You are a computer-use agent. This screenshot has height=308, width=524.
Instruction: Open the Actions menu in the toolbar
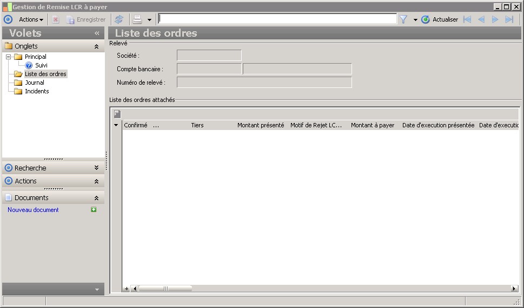pyautogui.click(x=31, y=19)
